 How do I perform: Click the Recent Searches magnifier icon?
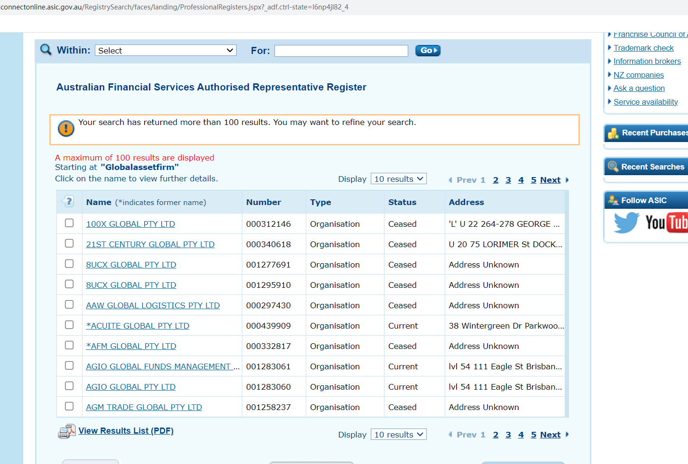point(613,167)
